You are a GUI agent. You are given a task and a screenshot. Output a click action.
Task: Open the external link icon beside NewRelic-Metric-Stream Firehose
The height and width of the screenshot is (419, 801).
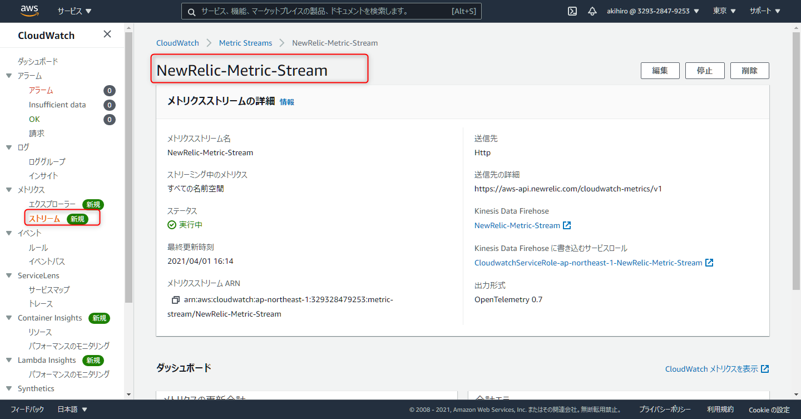567,225
